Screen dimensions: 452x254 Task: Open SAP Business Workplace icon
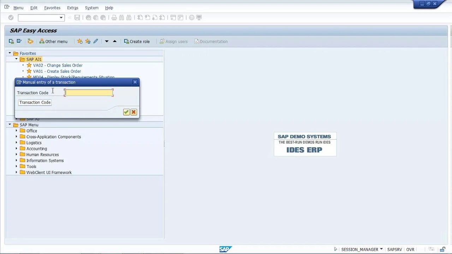click(x=30, y=41)
